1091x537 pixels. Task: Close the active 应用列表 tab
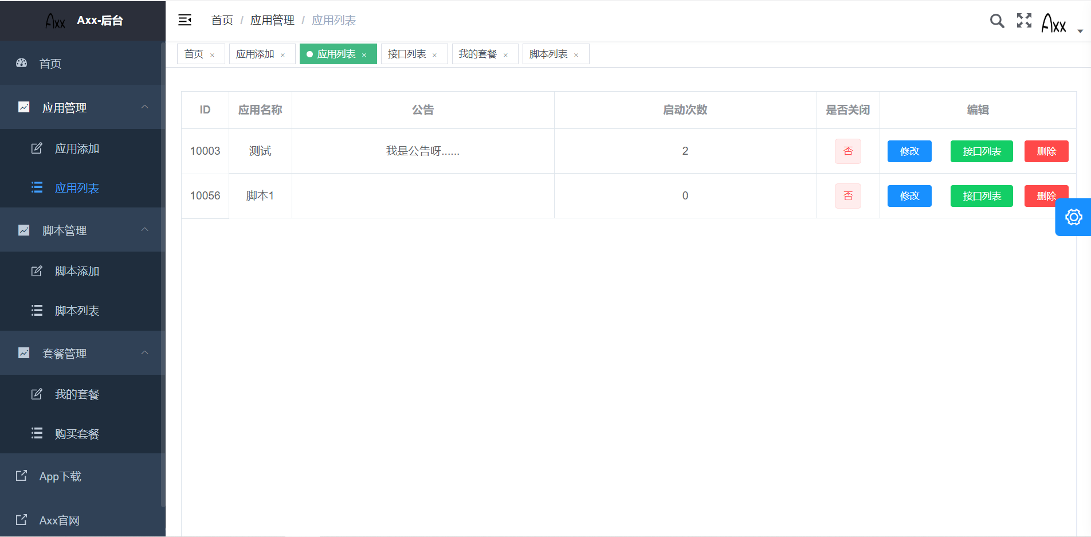pos(364,55)
